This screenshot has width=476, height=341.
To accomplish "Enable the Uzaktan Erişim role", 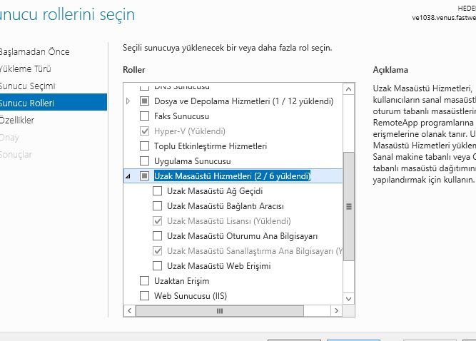I will pyautogui.click(x=145, y=281).
